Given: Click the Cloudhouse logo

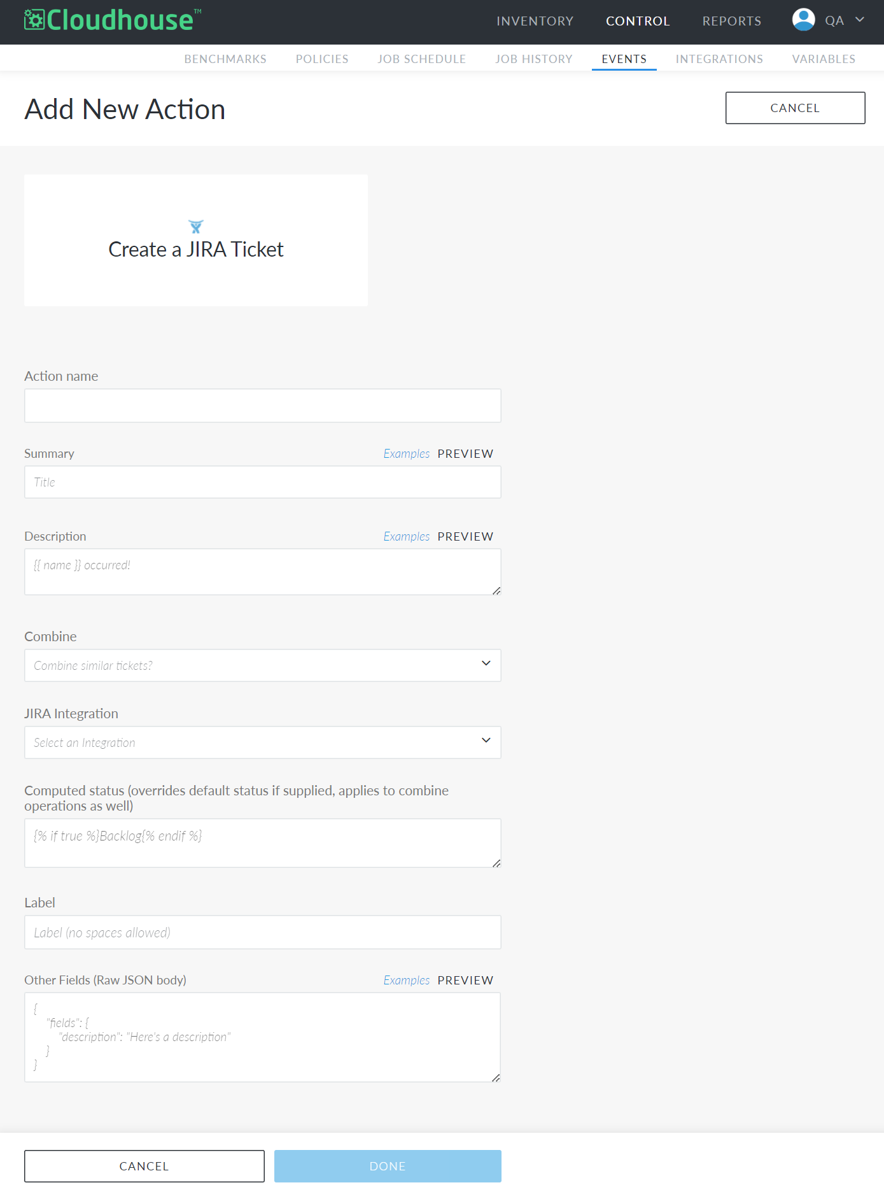Looking at the screenshot, I should [x=113, y=20].
